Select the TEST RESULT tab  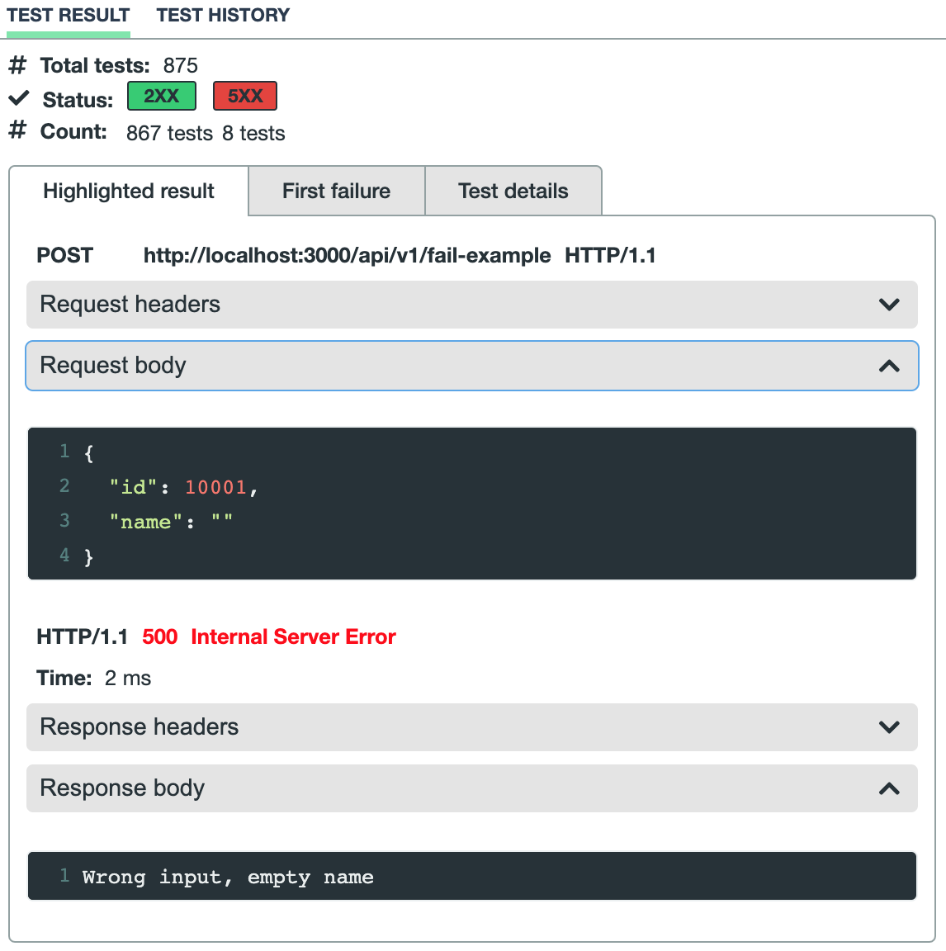[x=69, y=15]
